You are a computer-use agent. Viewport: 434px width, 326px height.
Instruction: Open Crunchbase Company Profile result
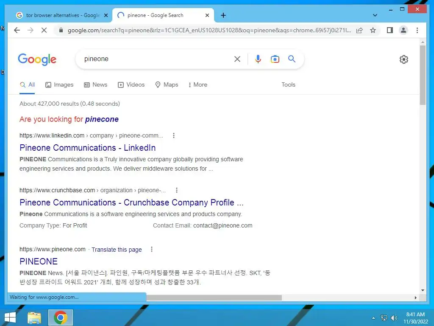[131, 202]
